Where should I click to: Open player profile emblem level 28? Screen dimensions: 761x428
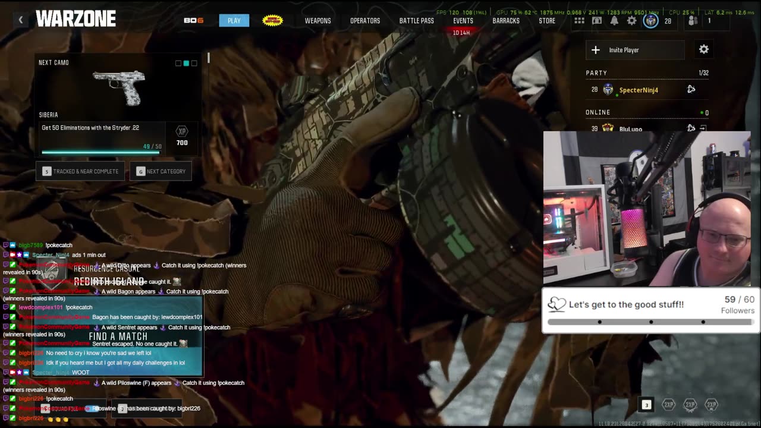651,21
